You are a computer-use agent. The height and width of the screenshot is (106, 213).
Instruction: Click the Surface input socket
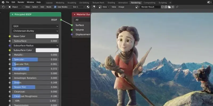click(x=72, y=25)
